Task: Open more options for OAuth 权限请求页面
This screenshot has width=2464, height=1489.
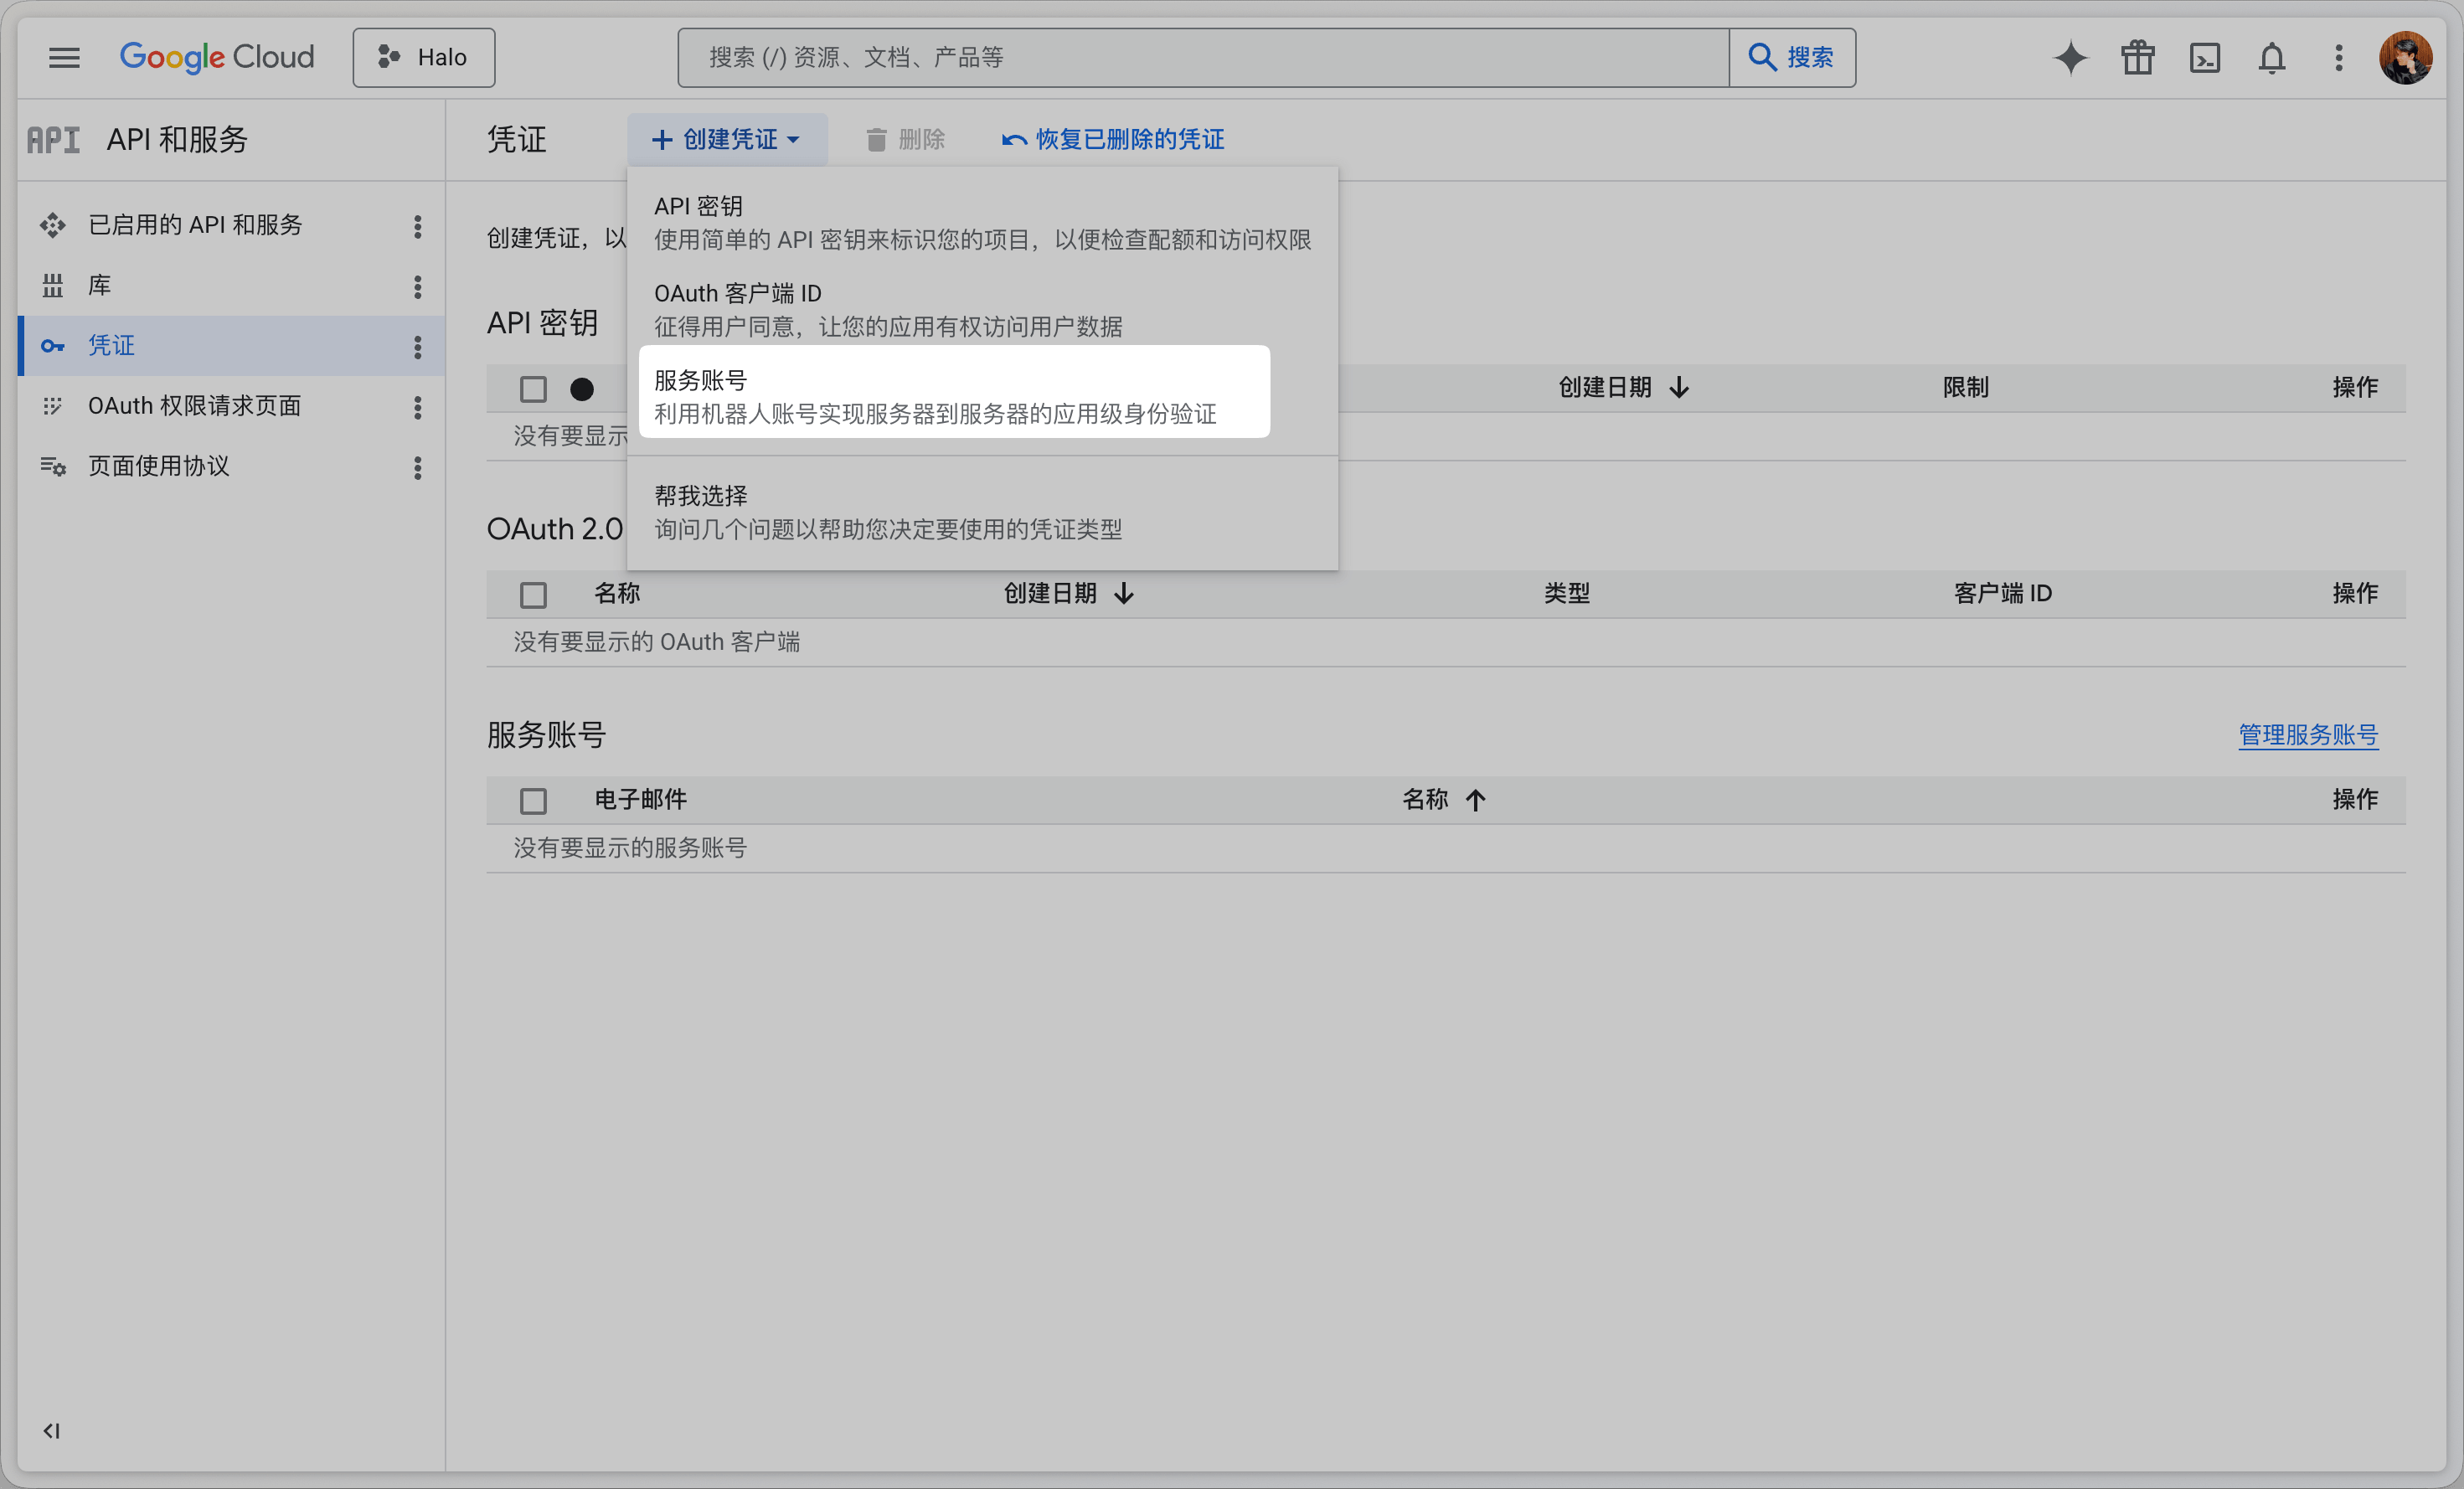Action: [x=417, y=407]
